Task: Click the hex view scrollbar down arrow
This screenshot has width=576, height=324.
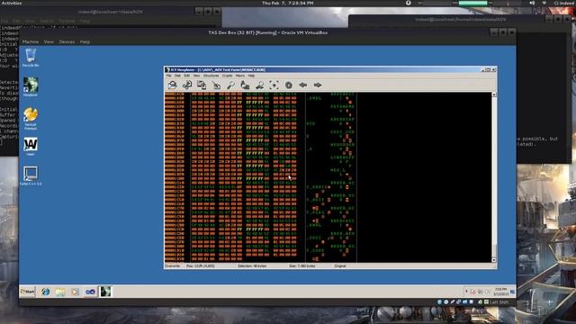Action: (494, 260)
